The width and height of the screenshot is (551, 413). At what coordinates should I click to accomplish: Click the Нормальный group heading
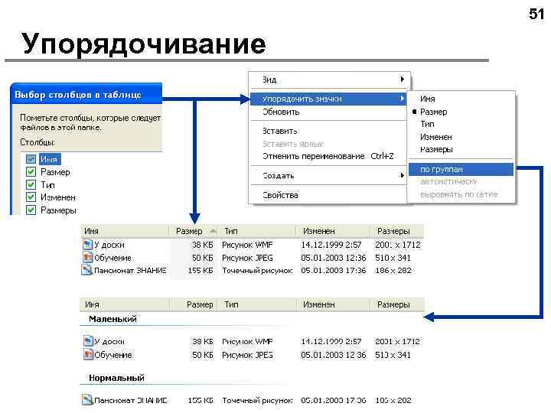pyautogui.click(x=116, y=378)
